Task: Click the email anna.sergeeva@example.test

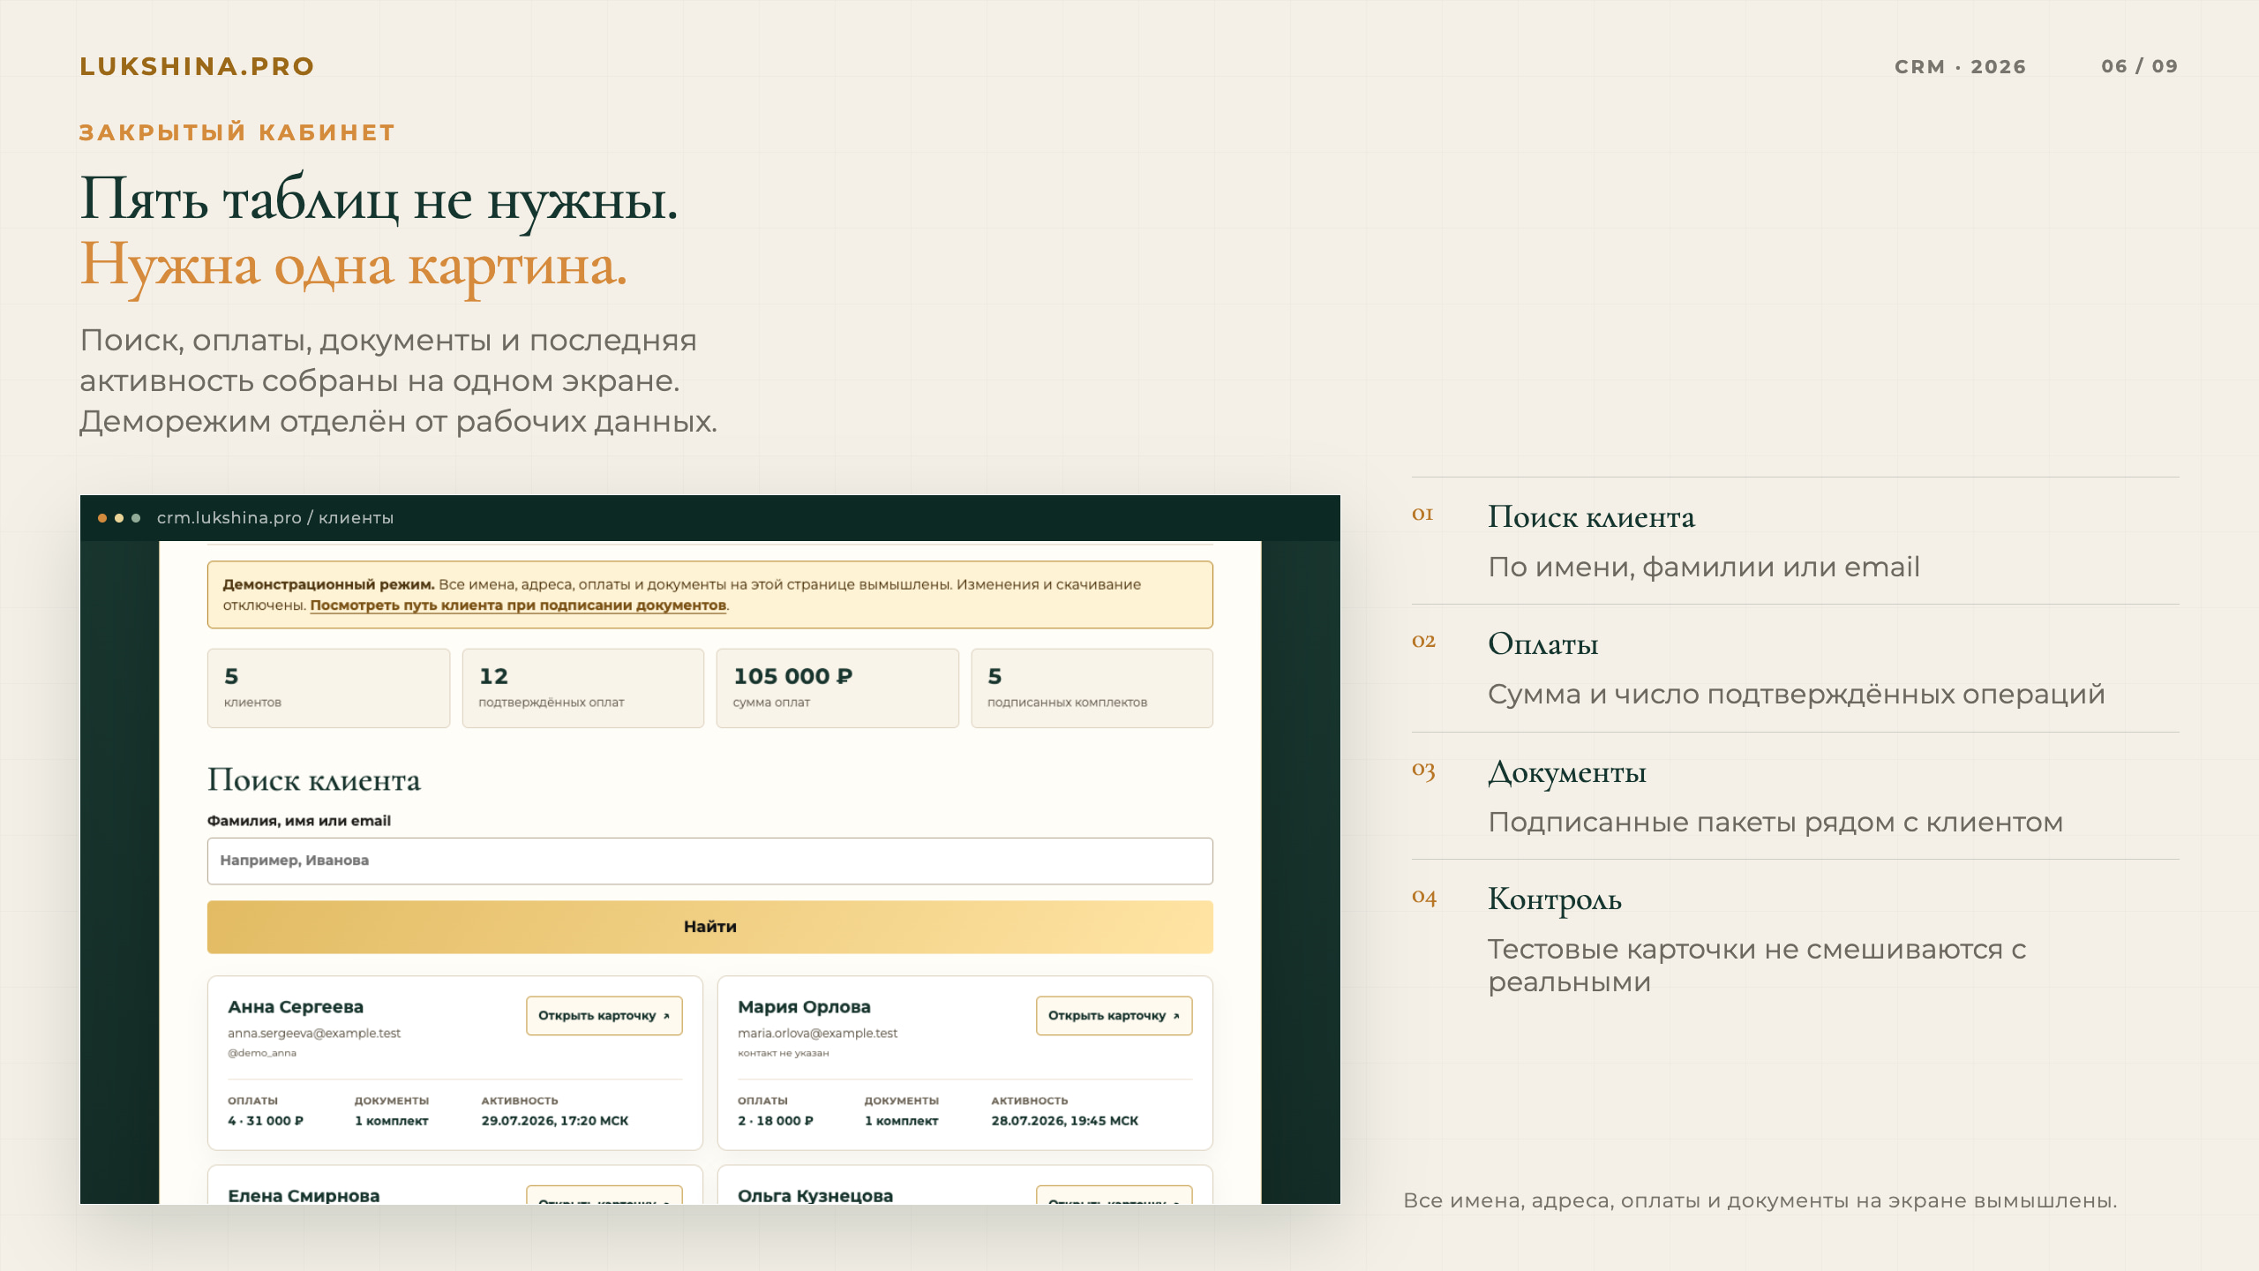Action: pyautogui.click(x=314, y=1034)
